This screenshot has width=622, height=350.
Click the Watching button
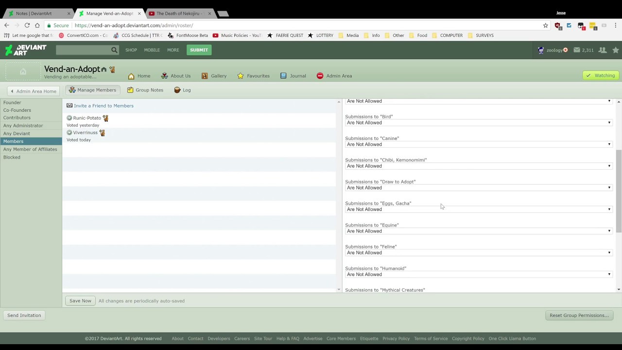tap(601, 75)
